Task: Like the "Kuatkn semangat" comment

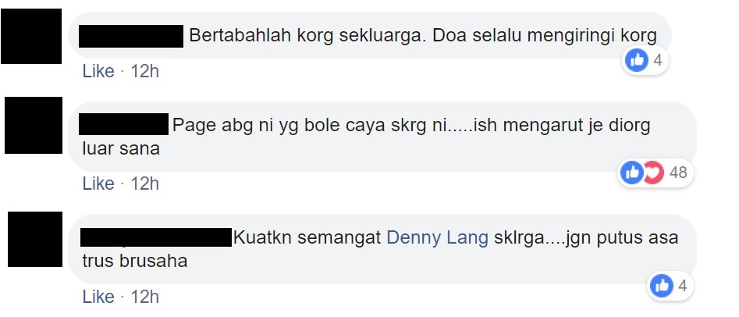Action: coord(98,297)
